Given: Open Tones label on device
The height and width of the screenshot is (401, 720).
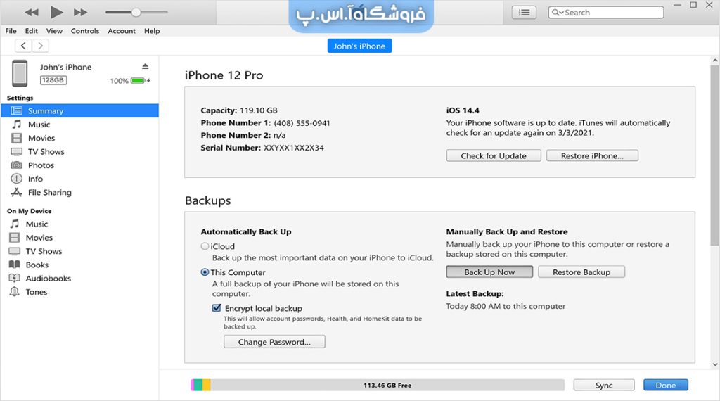Looking at the screenshot, I should coord(37,292).
